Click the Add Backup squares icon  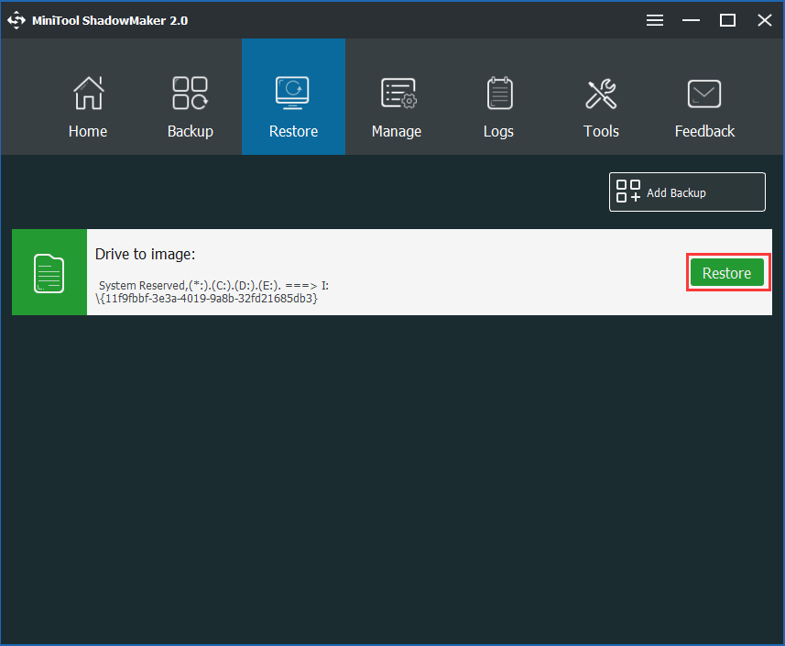coord(627,192)
